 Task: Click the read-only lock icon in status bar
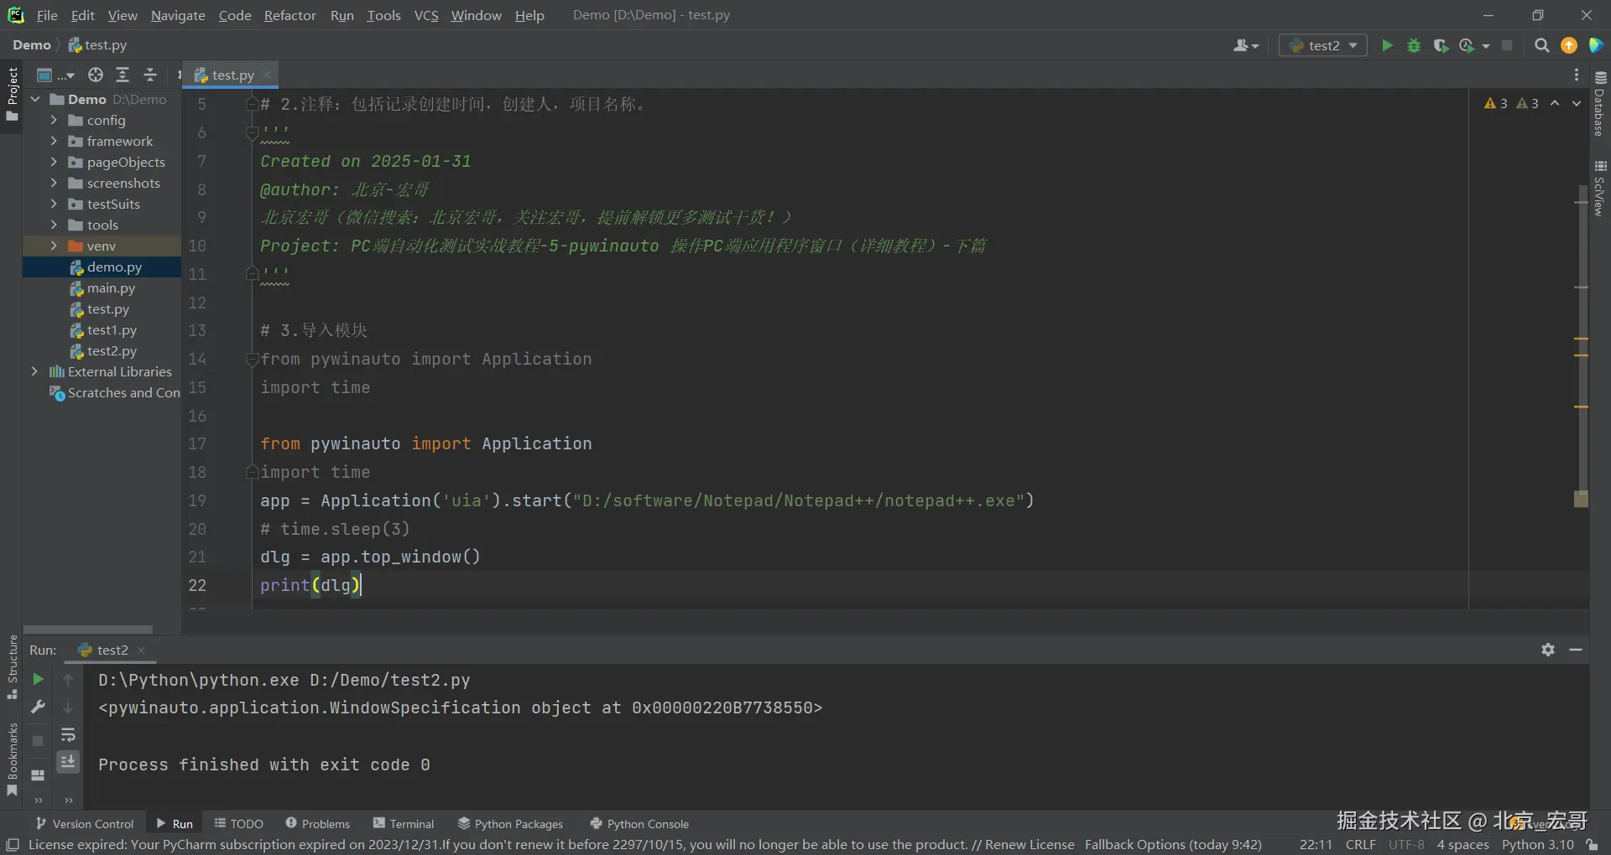click(1593, 845)
